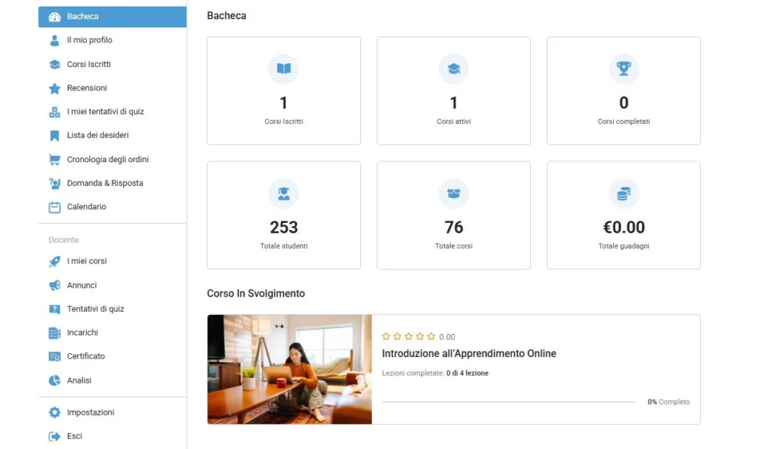Log out using the Esci link
This screenshot has height=449, width=780.
(x=74, y=436)
